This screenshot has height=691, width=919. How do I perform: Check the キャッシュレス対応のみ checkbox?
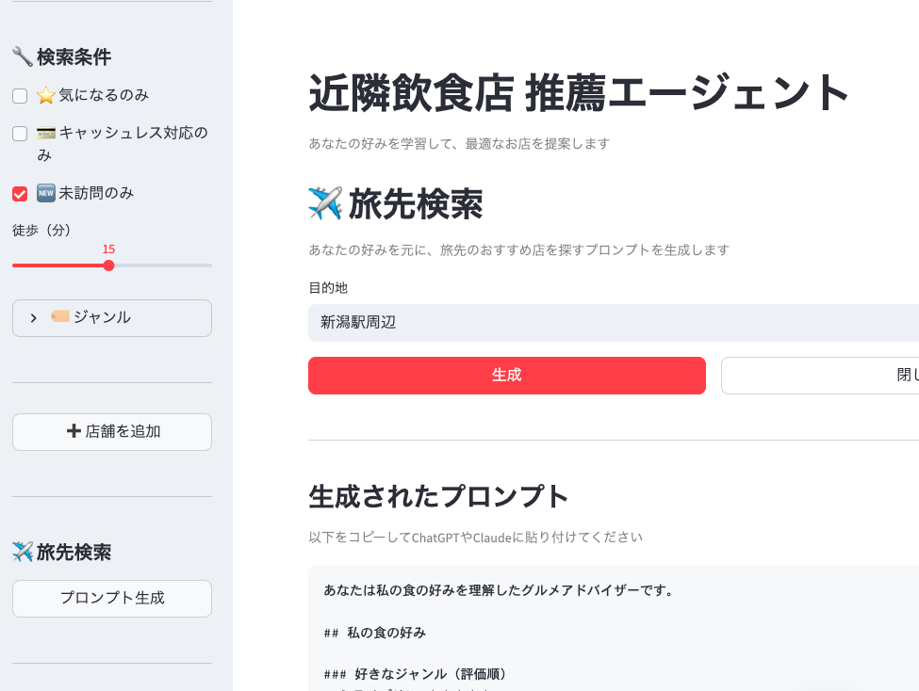click(x=20, y=134)
